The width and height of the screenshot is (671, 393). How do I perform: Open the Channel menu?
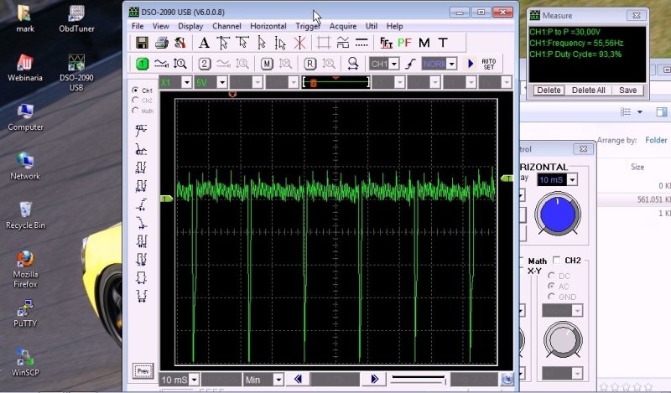pos(226,26)
